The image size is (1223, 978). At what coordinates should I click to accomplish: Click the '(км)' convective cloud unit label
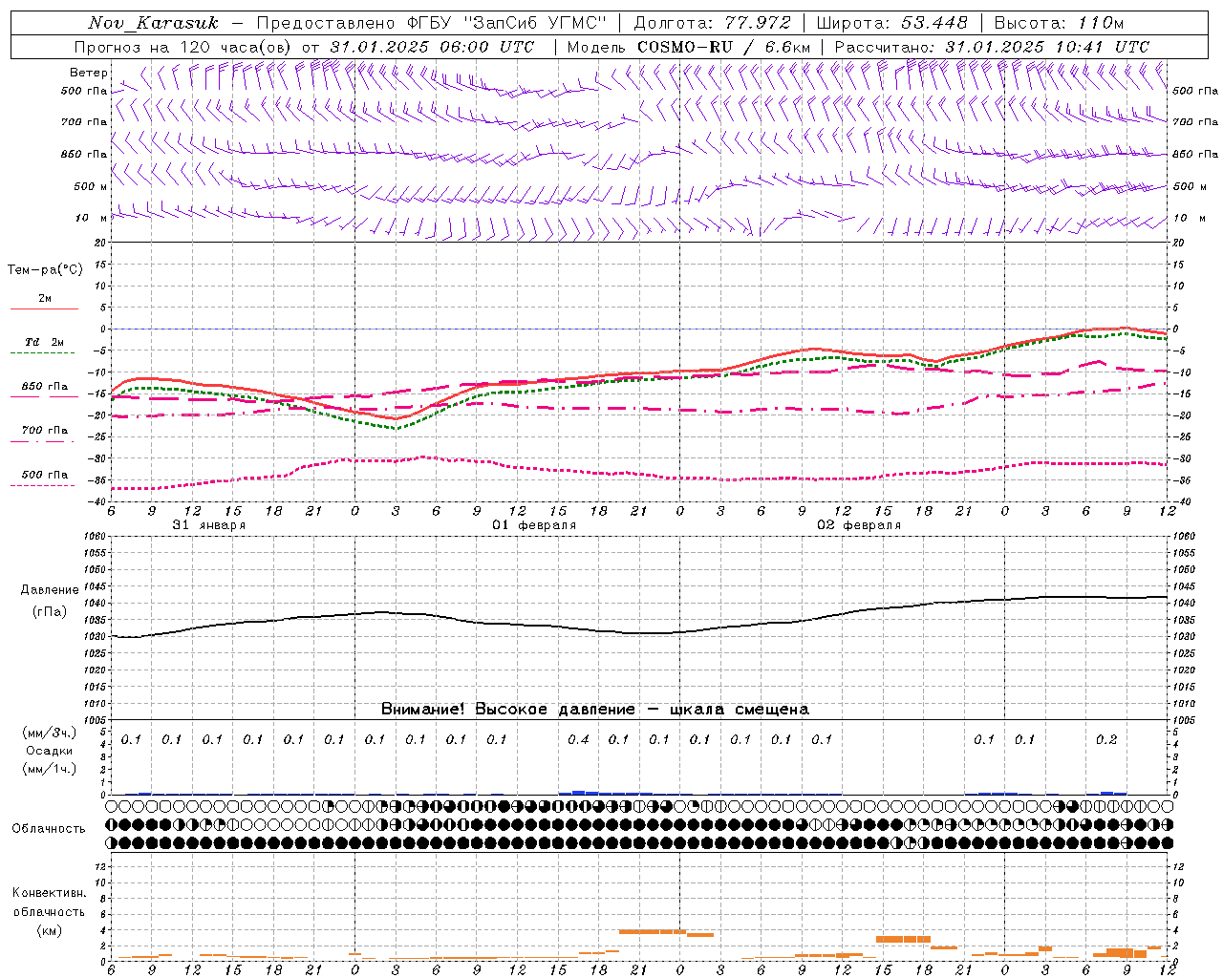pyautogui.click(x=49, y=930)
